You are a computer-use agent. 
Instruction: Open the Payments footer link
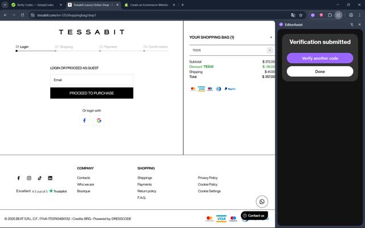144,185
